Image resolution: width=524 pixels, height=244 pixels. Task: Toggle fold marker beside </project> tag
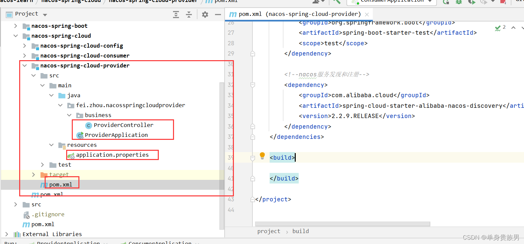[253, 199]
